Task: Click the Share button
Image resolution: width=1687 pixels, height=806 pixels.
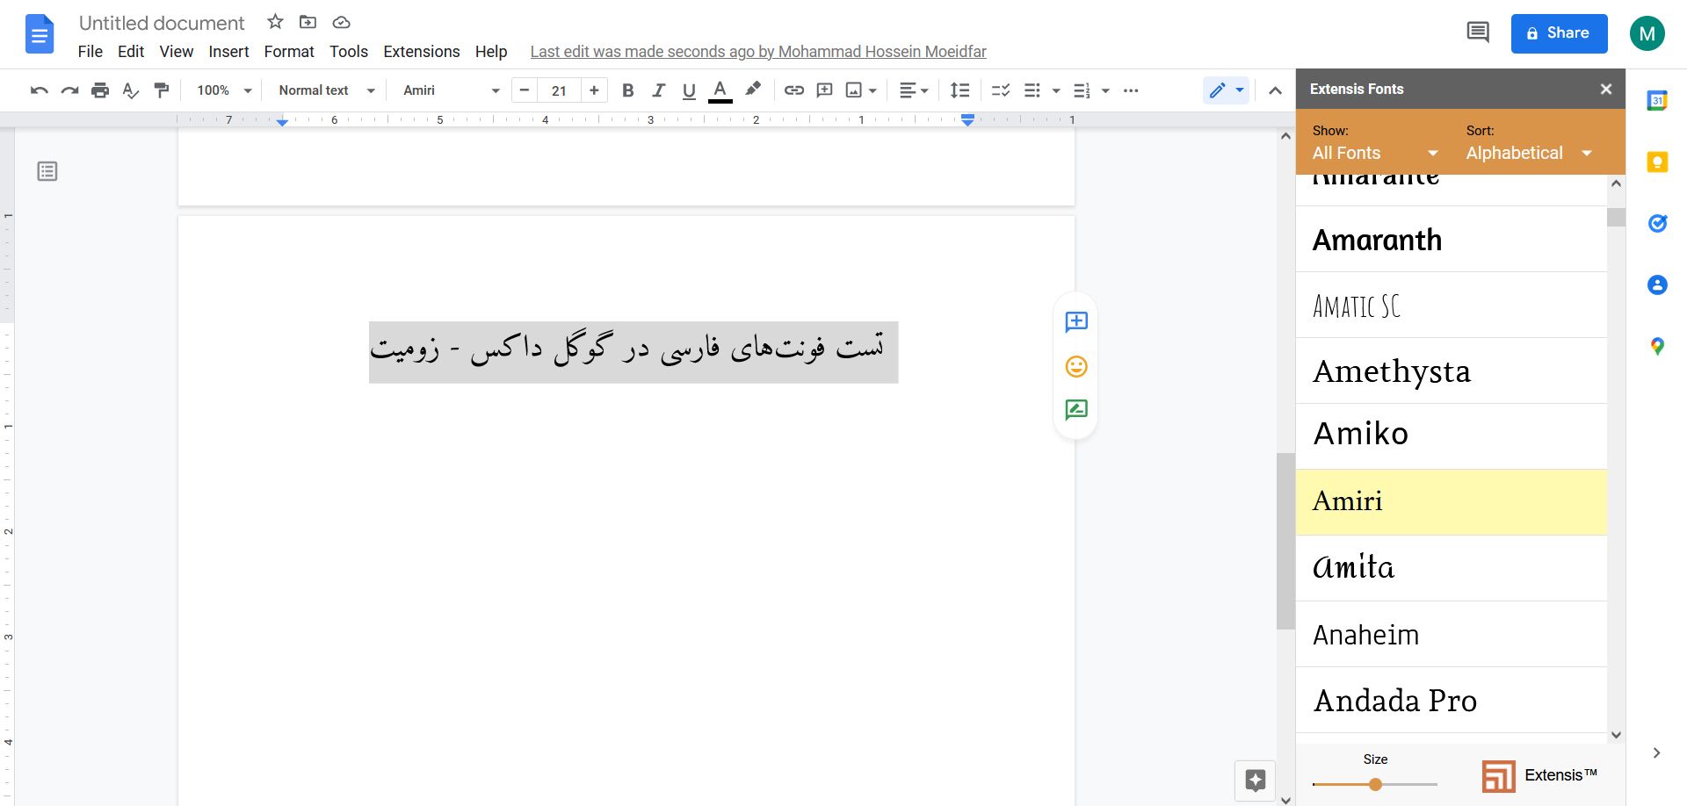Action: [1559, 32]
